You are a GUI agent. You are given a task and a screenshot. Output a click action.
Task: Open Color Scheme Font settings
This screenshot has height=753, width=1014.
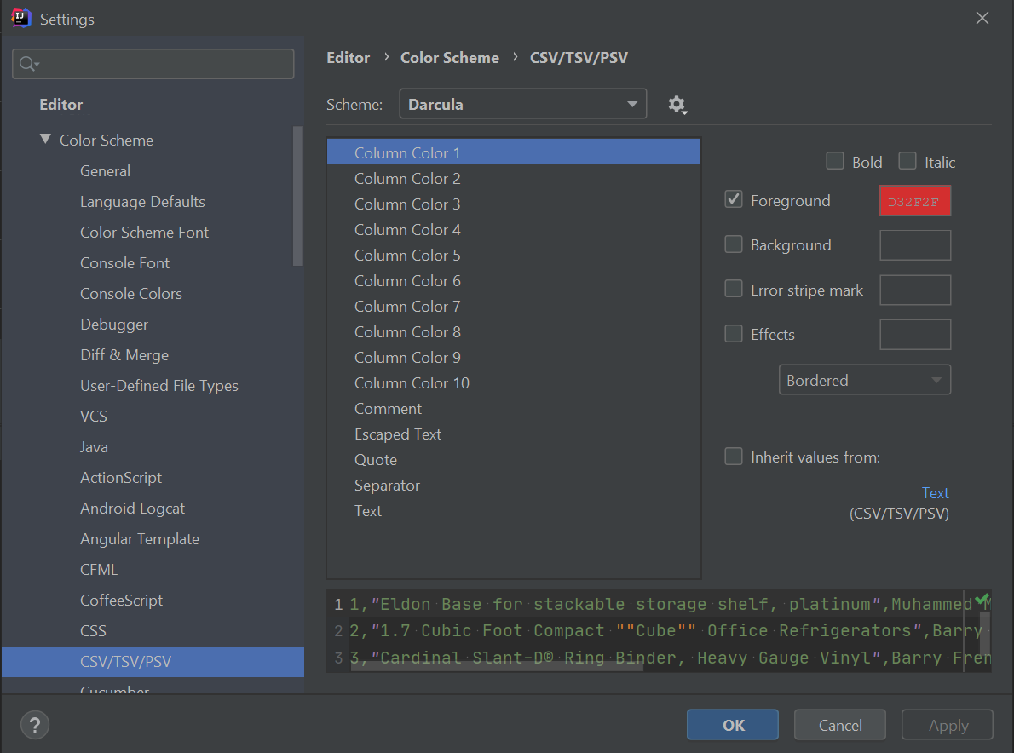click(x=144, y=233)
